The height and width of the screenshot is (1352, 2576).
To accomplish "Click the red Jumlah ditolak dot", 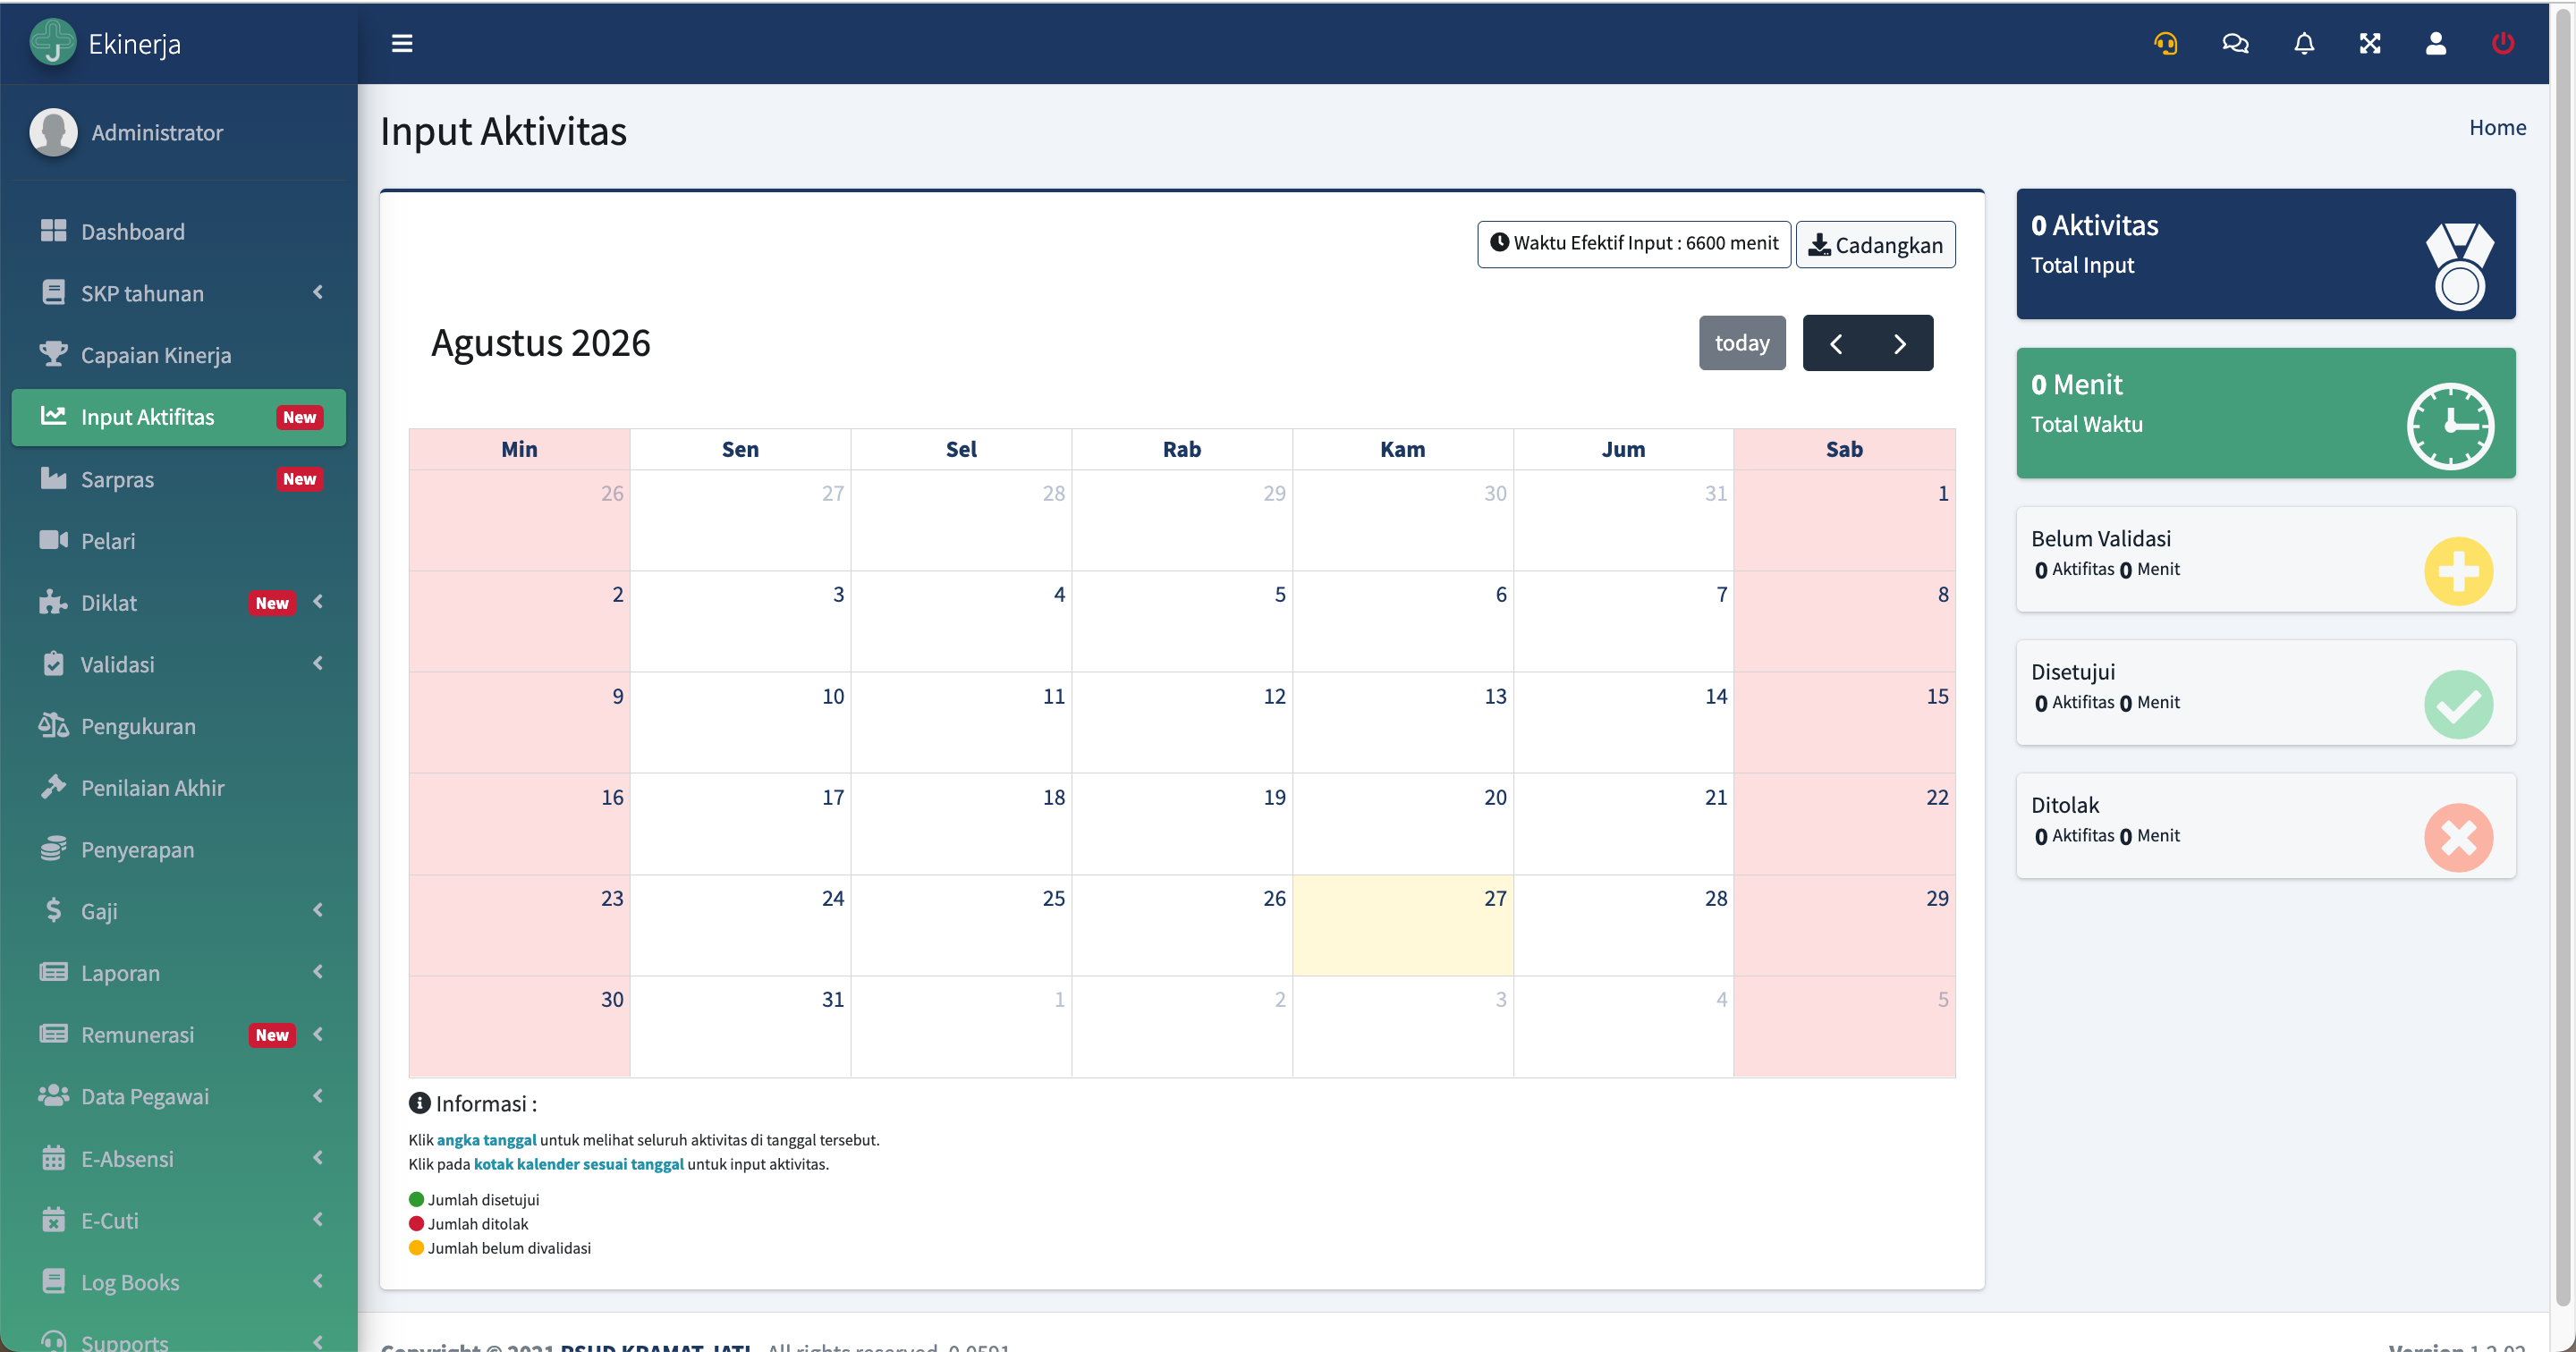I will [x=416, y=1223].
